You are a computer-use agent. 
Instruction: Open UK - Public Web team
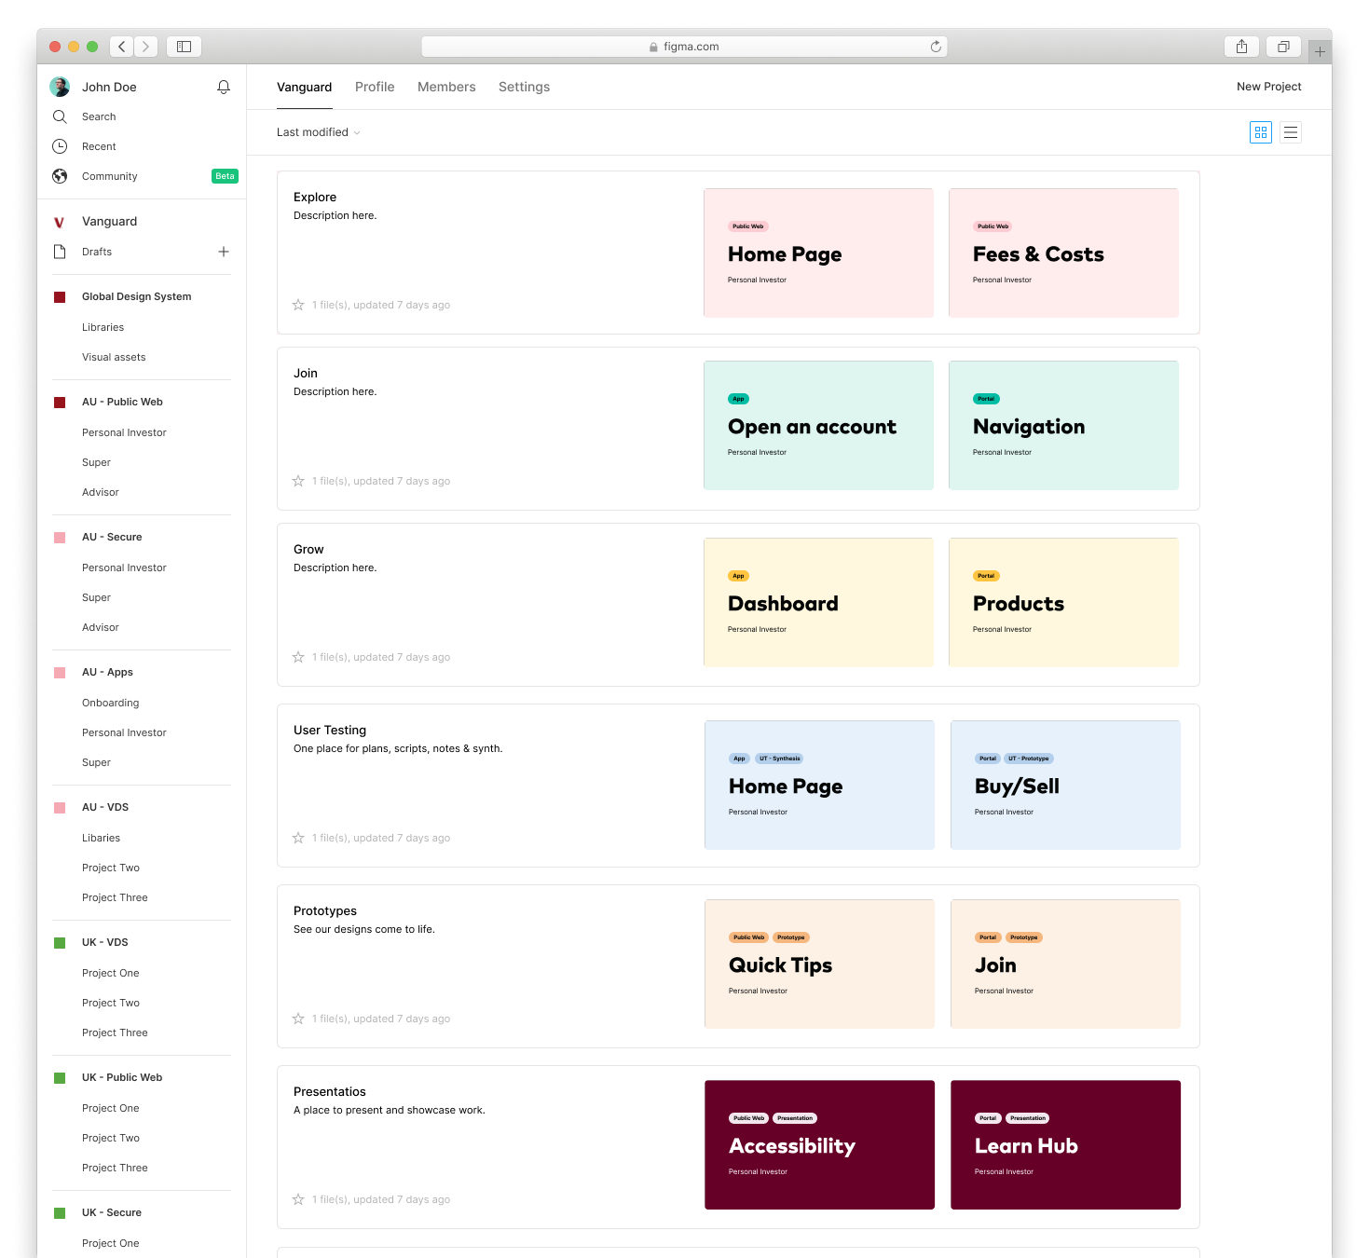point(122,1077)
